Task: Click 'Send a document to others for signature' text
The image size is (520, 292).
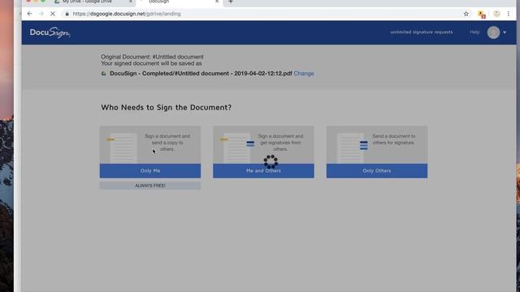Action: [393, 140]
